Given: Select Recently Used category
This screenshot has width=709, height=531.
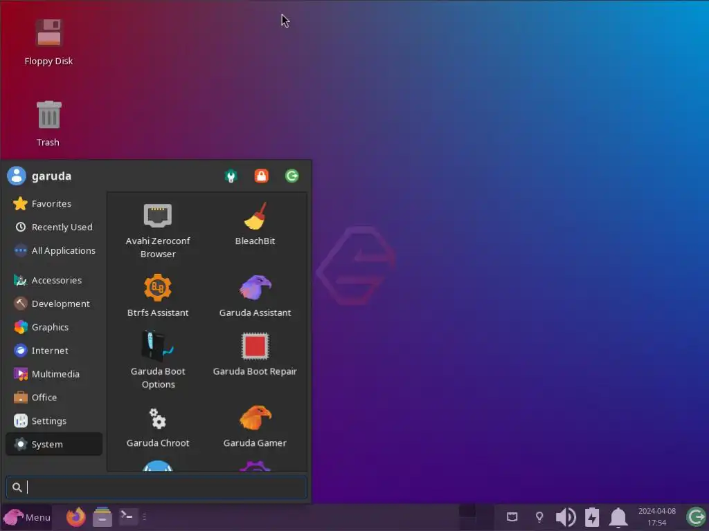Looking at the screenshot, I should (54, 227).
